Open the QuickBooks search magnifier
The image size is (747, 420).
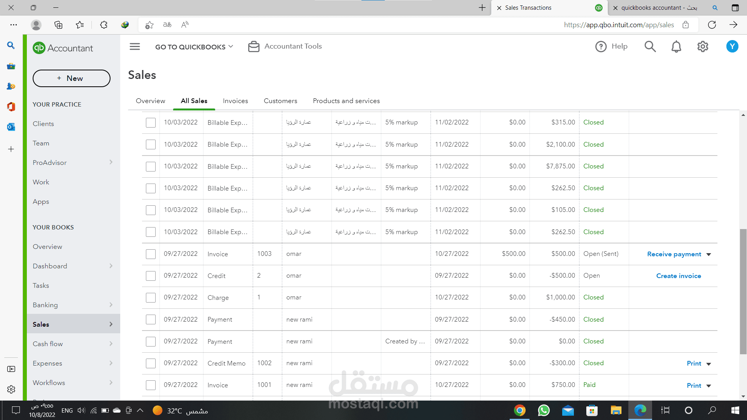(x=650, y=47)
